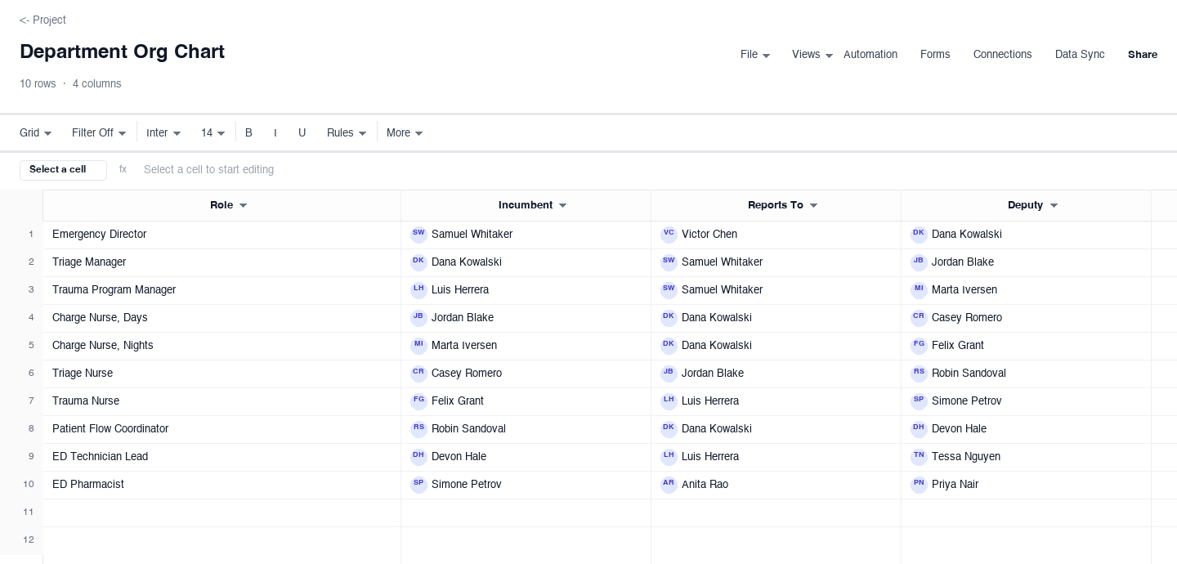
Task: Click the Triage Manager role cell
Action: pyautogui.click(x=222, y=262)
